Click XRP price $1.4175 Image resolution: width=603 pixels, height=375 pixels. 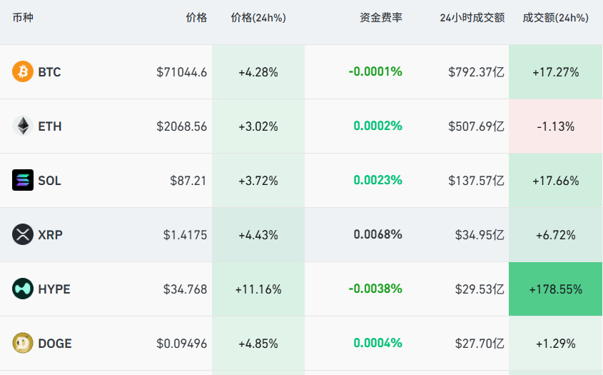[185, 235]
